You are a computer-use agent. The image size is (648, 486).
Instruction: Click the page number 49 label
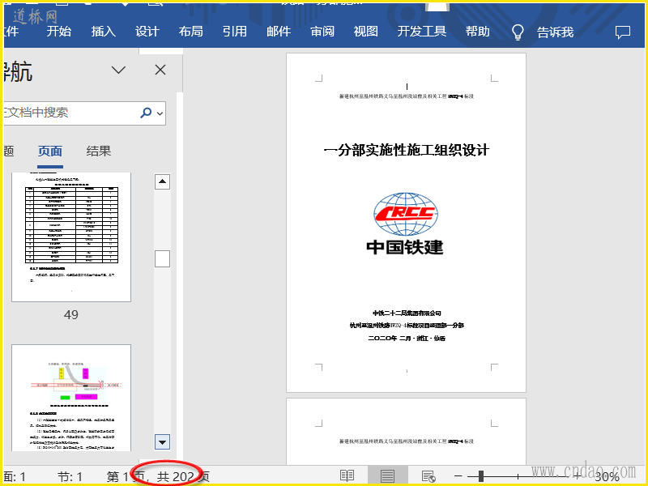(71, 315)
